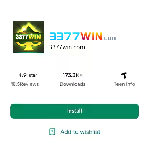148x151 pixels.
Task: Click the blue 3377 part of the logo
Action: 64,36
